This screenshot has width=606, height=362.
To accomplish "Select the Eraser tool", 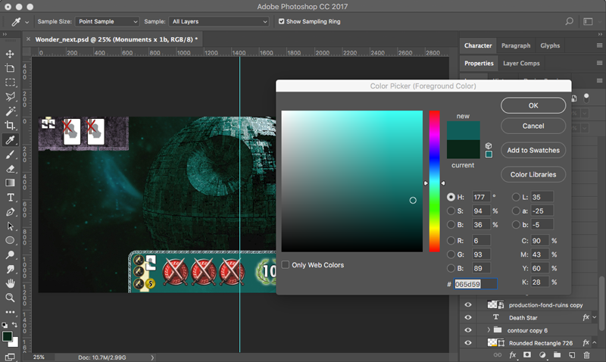I will pyautogui.click(x=10, y=169).
